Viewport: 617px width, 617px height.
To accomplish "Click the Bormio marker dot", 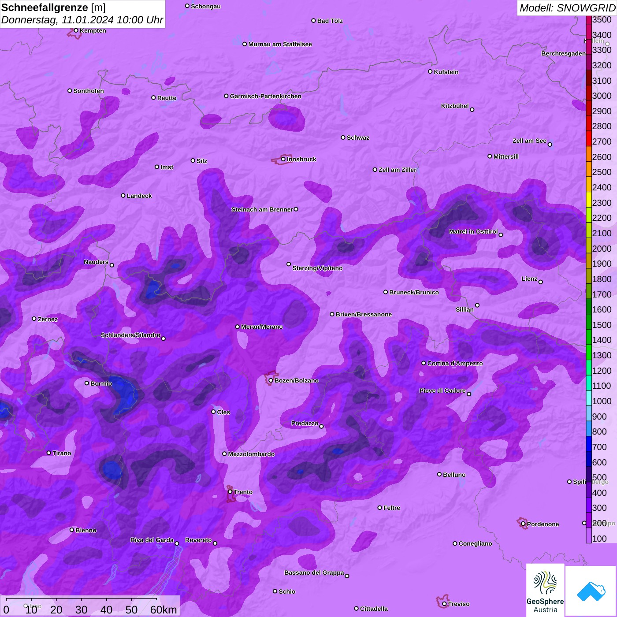I will click(87, 383).
